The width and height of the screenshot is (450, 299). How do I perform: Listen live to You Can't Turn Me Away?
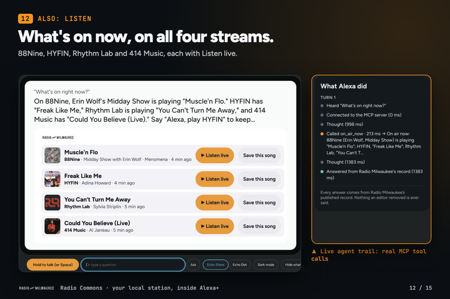pos(214,203)
